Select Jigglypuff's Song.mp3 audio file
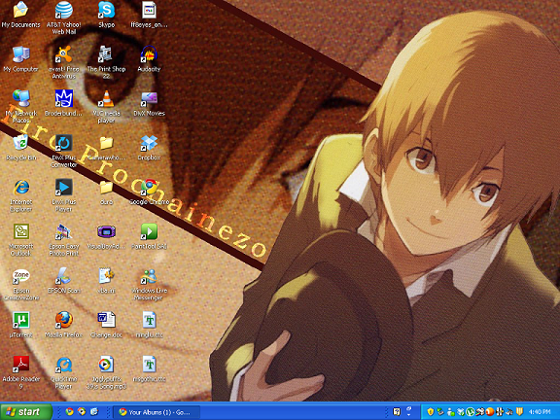This screenshot has width=560, height=420. (x=106, y=365)
